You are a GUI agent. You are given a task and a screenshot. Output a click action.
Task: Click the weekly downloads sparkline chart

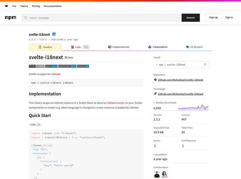tap(193, 108)
